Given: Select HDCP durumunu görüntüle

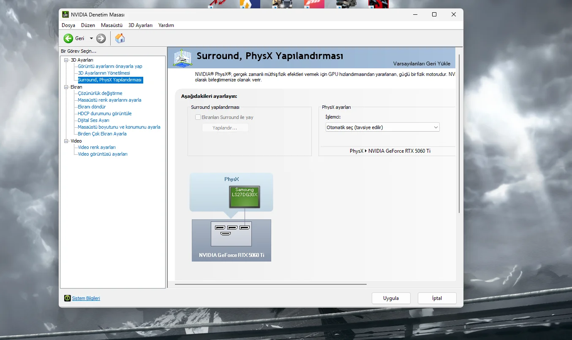Looking at the screenshot, I should point(105,113).
